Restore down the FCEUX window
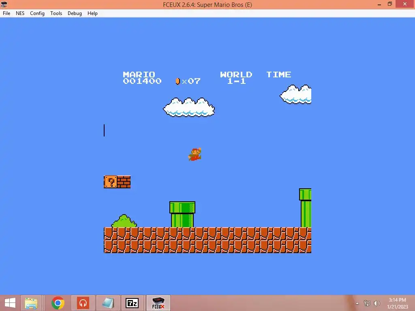This screenshot has width=415, height=311. pyautogui.click(x=390, y=4)
